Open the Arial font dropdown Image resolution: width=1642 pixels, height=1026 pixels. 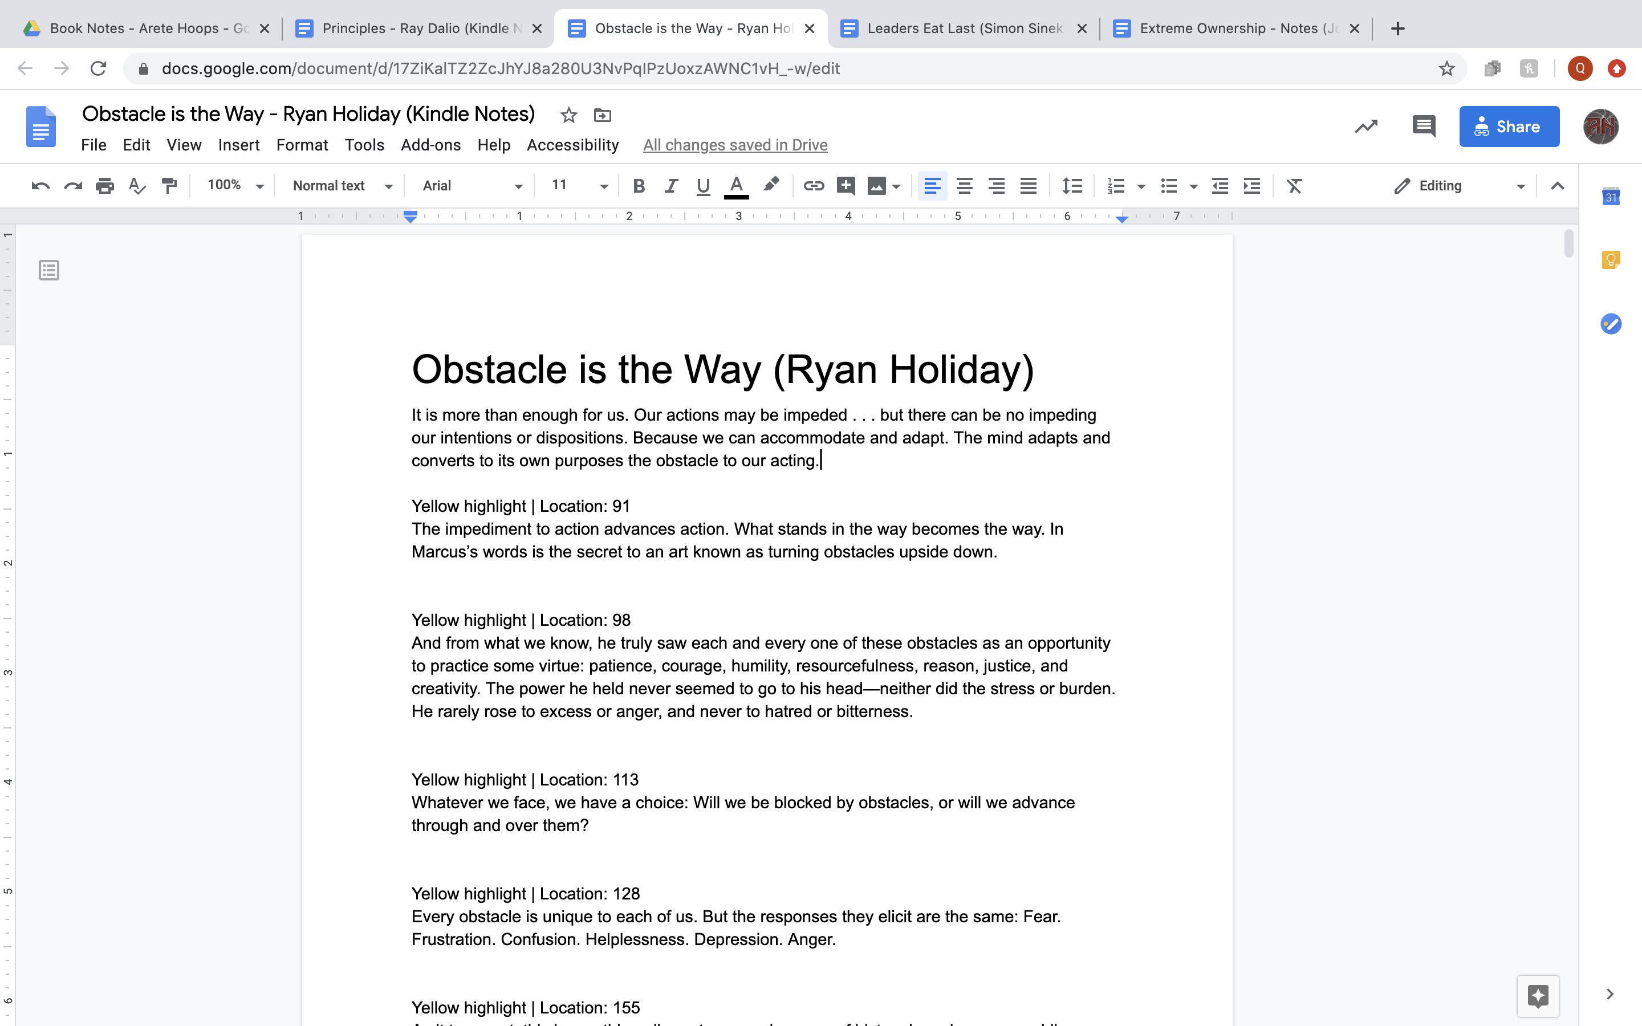point(472,186)
